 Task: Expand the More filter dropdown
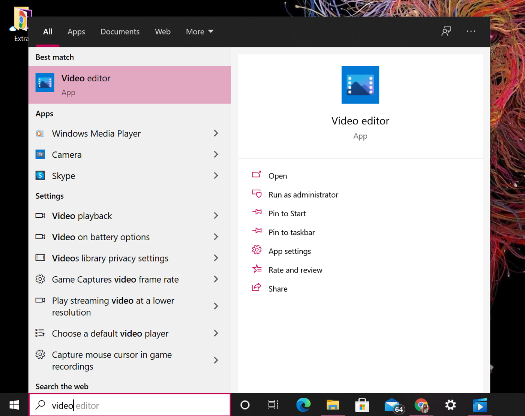[x=199, y=31]
